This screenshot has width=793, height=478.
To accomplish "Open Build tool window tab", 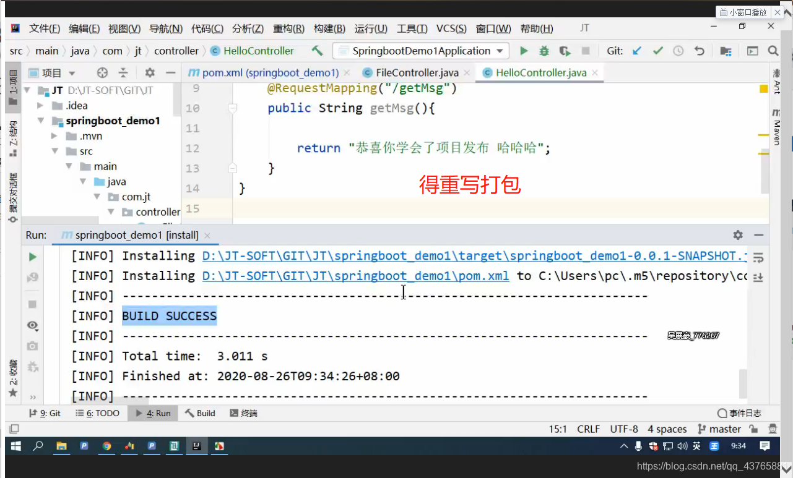I will tap(200, 413).
